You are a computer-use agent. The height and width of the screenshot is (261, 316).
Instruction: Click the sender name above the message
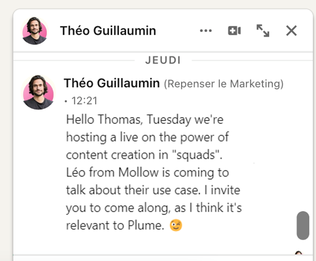click(x=112, y=83)
